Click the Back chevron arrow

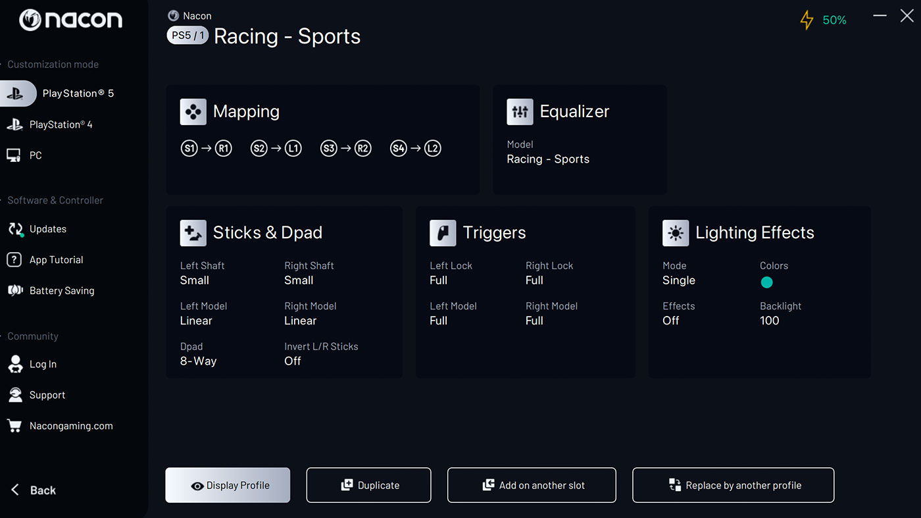(15, 490)
